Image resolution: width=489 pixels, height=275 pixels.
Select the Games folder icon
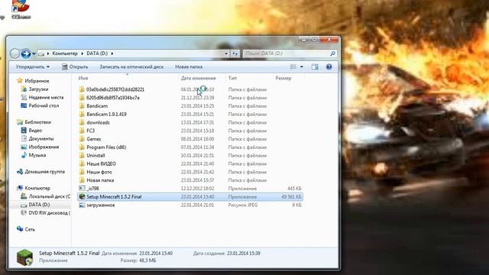coord(82,139)
